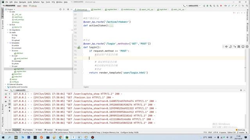Image resolution: width=250 pixels, height=140 pixels.
Task: Collapse the templates folder
Action: (8, 43)
